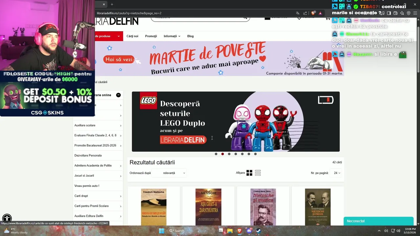This screenshot has width=420, height=236.
Task: Go to the Blog page
Action: pos(190,36)
